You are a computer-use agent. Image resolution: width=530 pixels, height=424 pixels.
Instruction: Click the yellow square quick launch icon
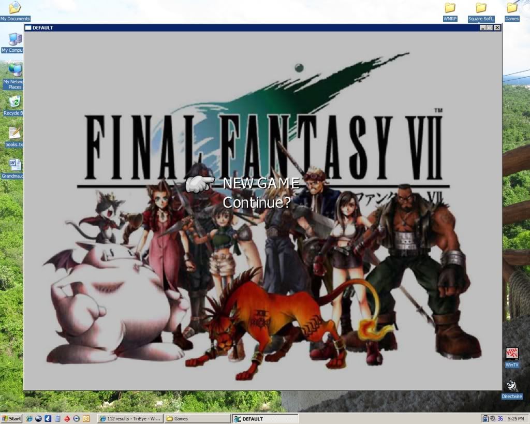coord(86,419)
